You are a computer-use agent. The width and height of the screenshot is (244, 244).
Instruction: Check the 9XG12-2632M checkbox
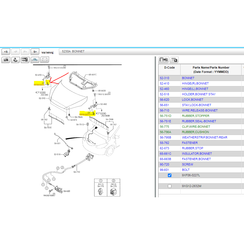coord(170,186)
